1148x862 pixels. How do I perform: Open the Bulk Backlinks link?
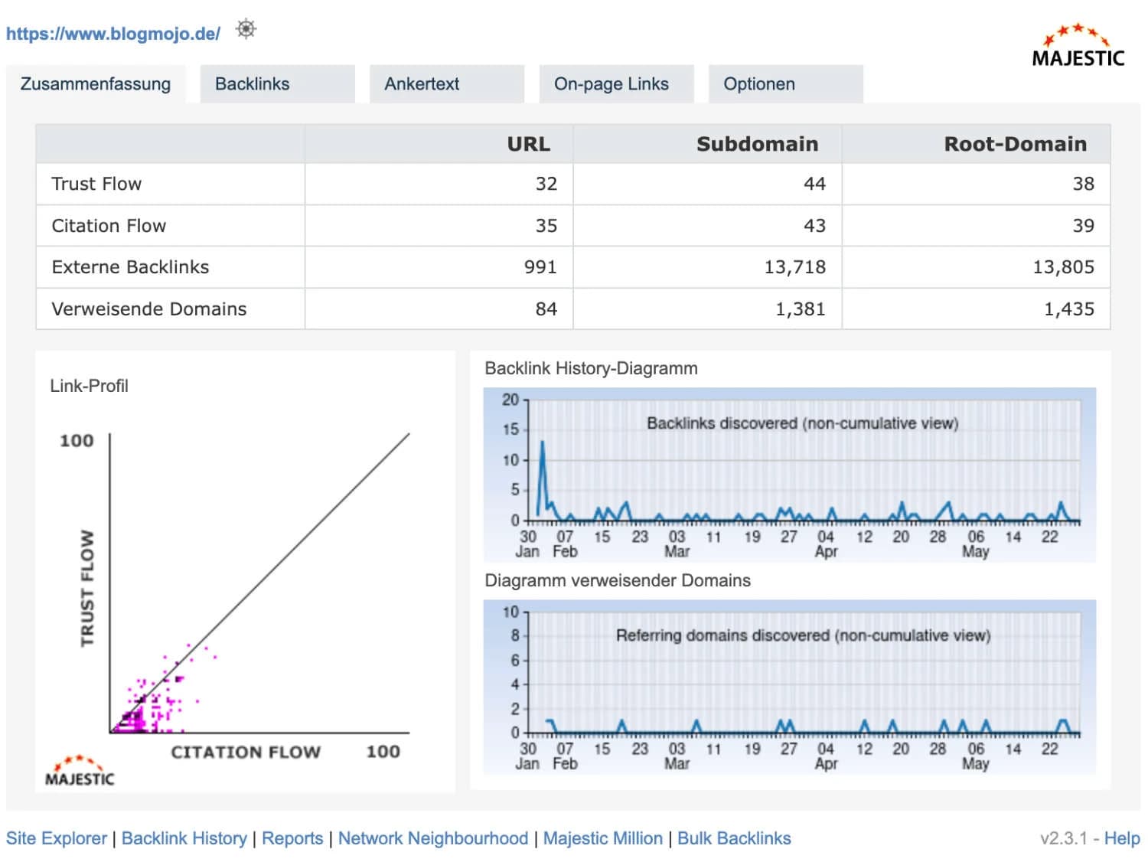point(733,838)
